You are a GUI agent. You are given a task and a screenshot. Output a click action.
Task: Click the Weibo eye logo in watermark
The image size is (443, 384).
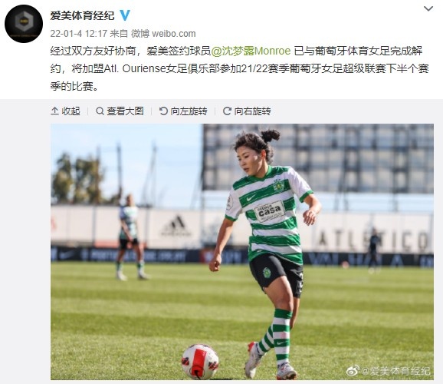pyautogui.click(x=353, y=370)
